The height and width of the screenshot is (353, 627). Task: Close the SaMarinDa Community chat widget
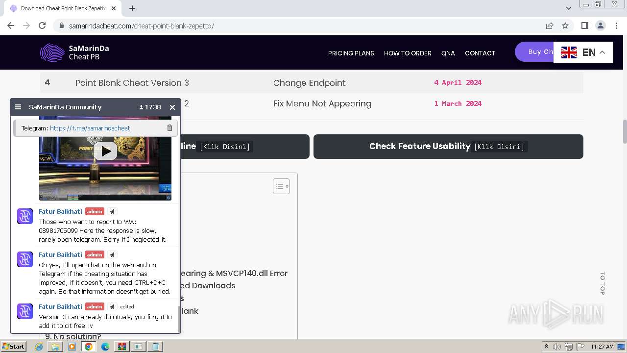[x=172, y=107]
